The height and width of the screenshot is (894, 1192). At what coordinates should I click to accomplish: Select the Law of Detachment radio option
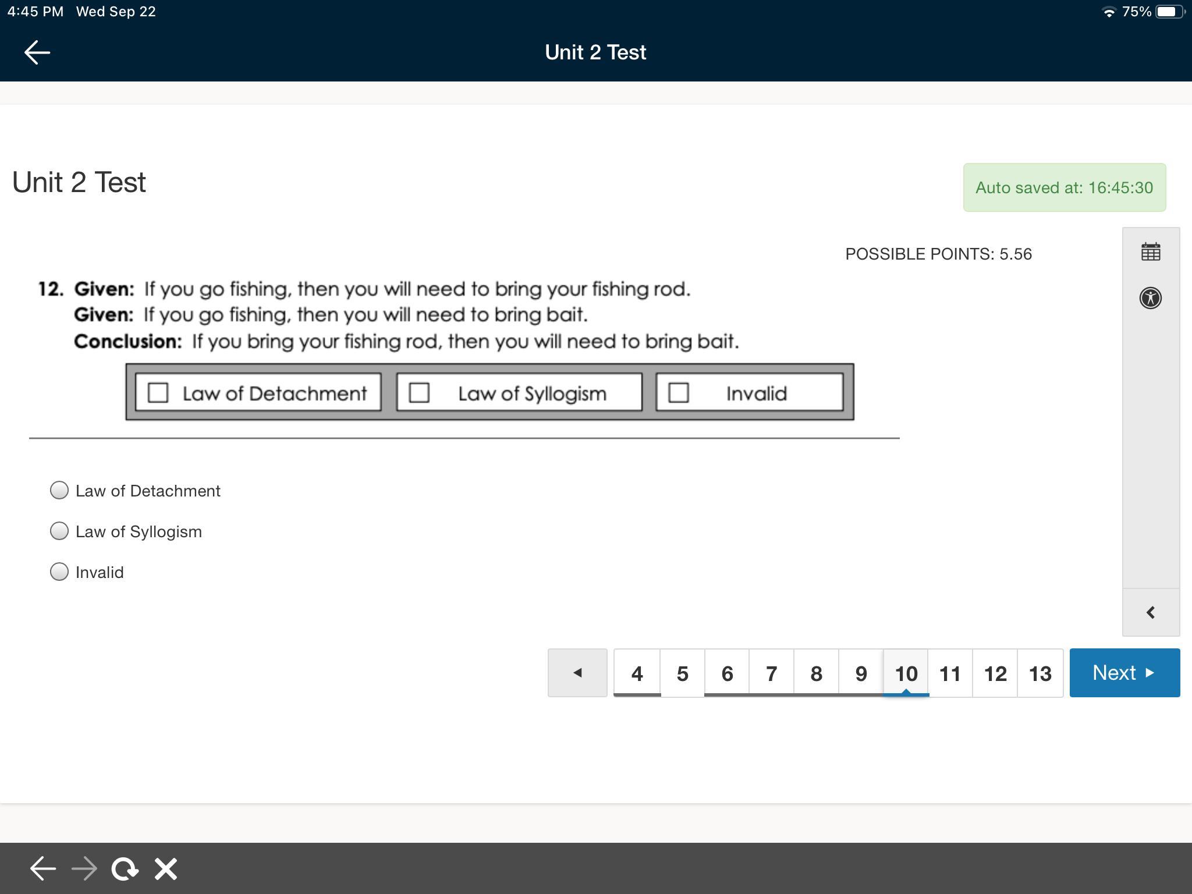click(x=59, y=490)
